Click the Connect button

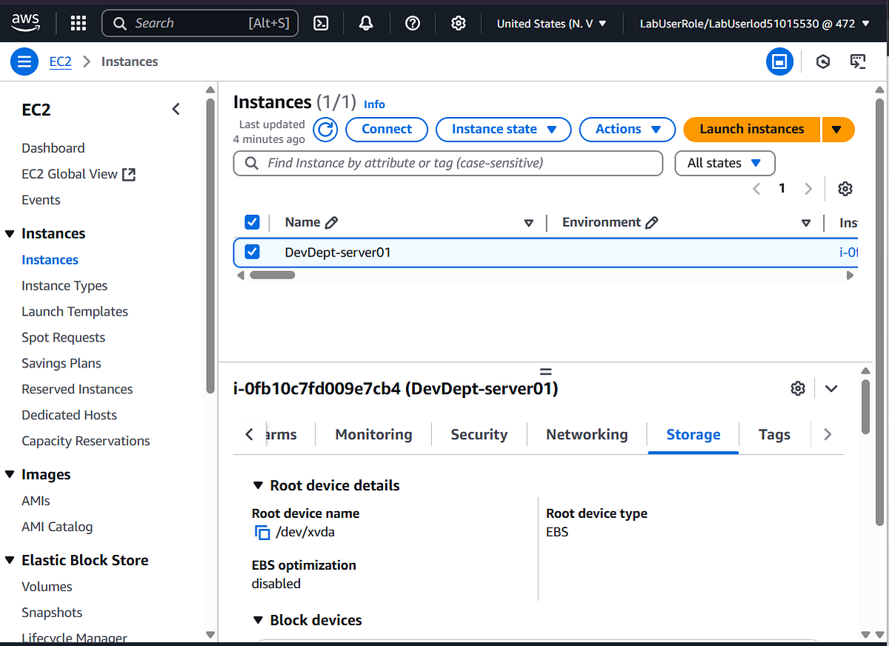click(x=386, y=129)
